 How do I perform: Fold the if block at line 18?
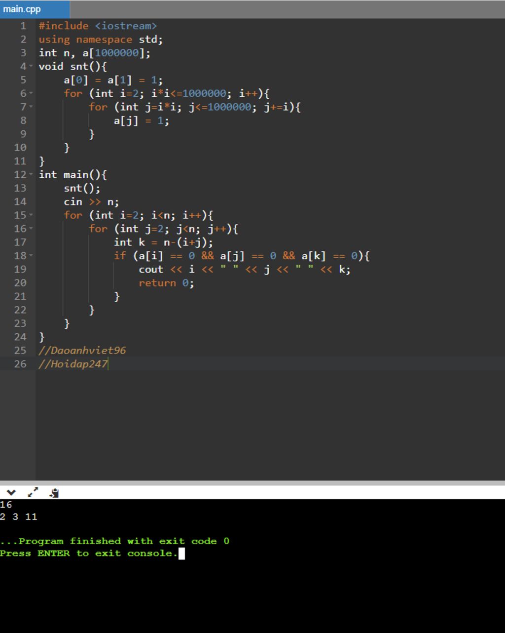pyautogui.click(x=31, y=256)
